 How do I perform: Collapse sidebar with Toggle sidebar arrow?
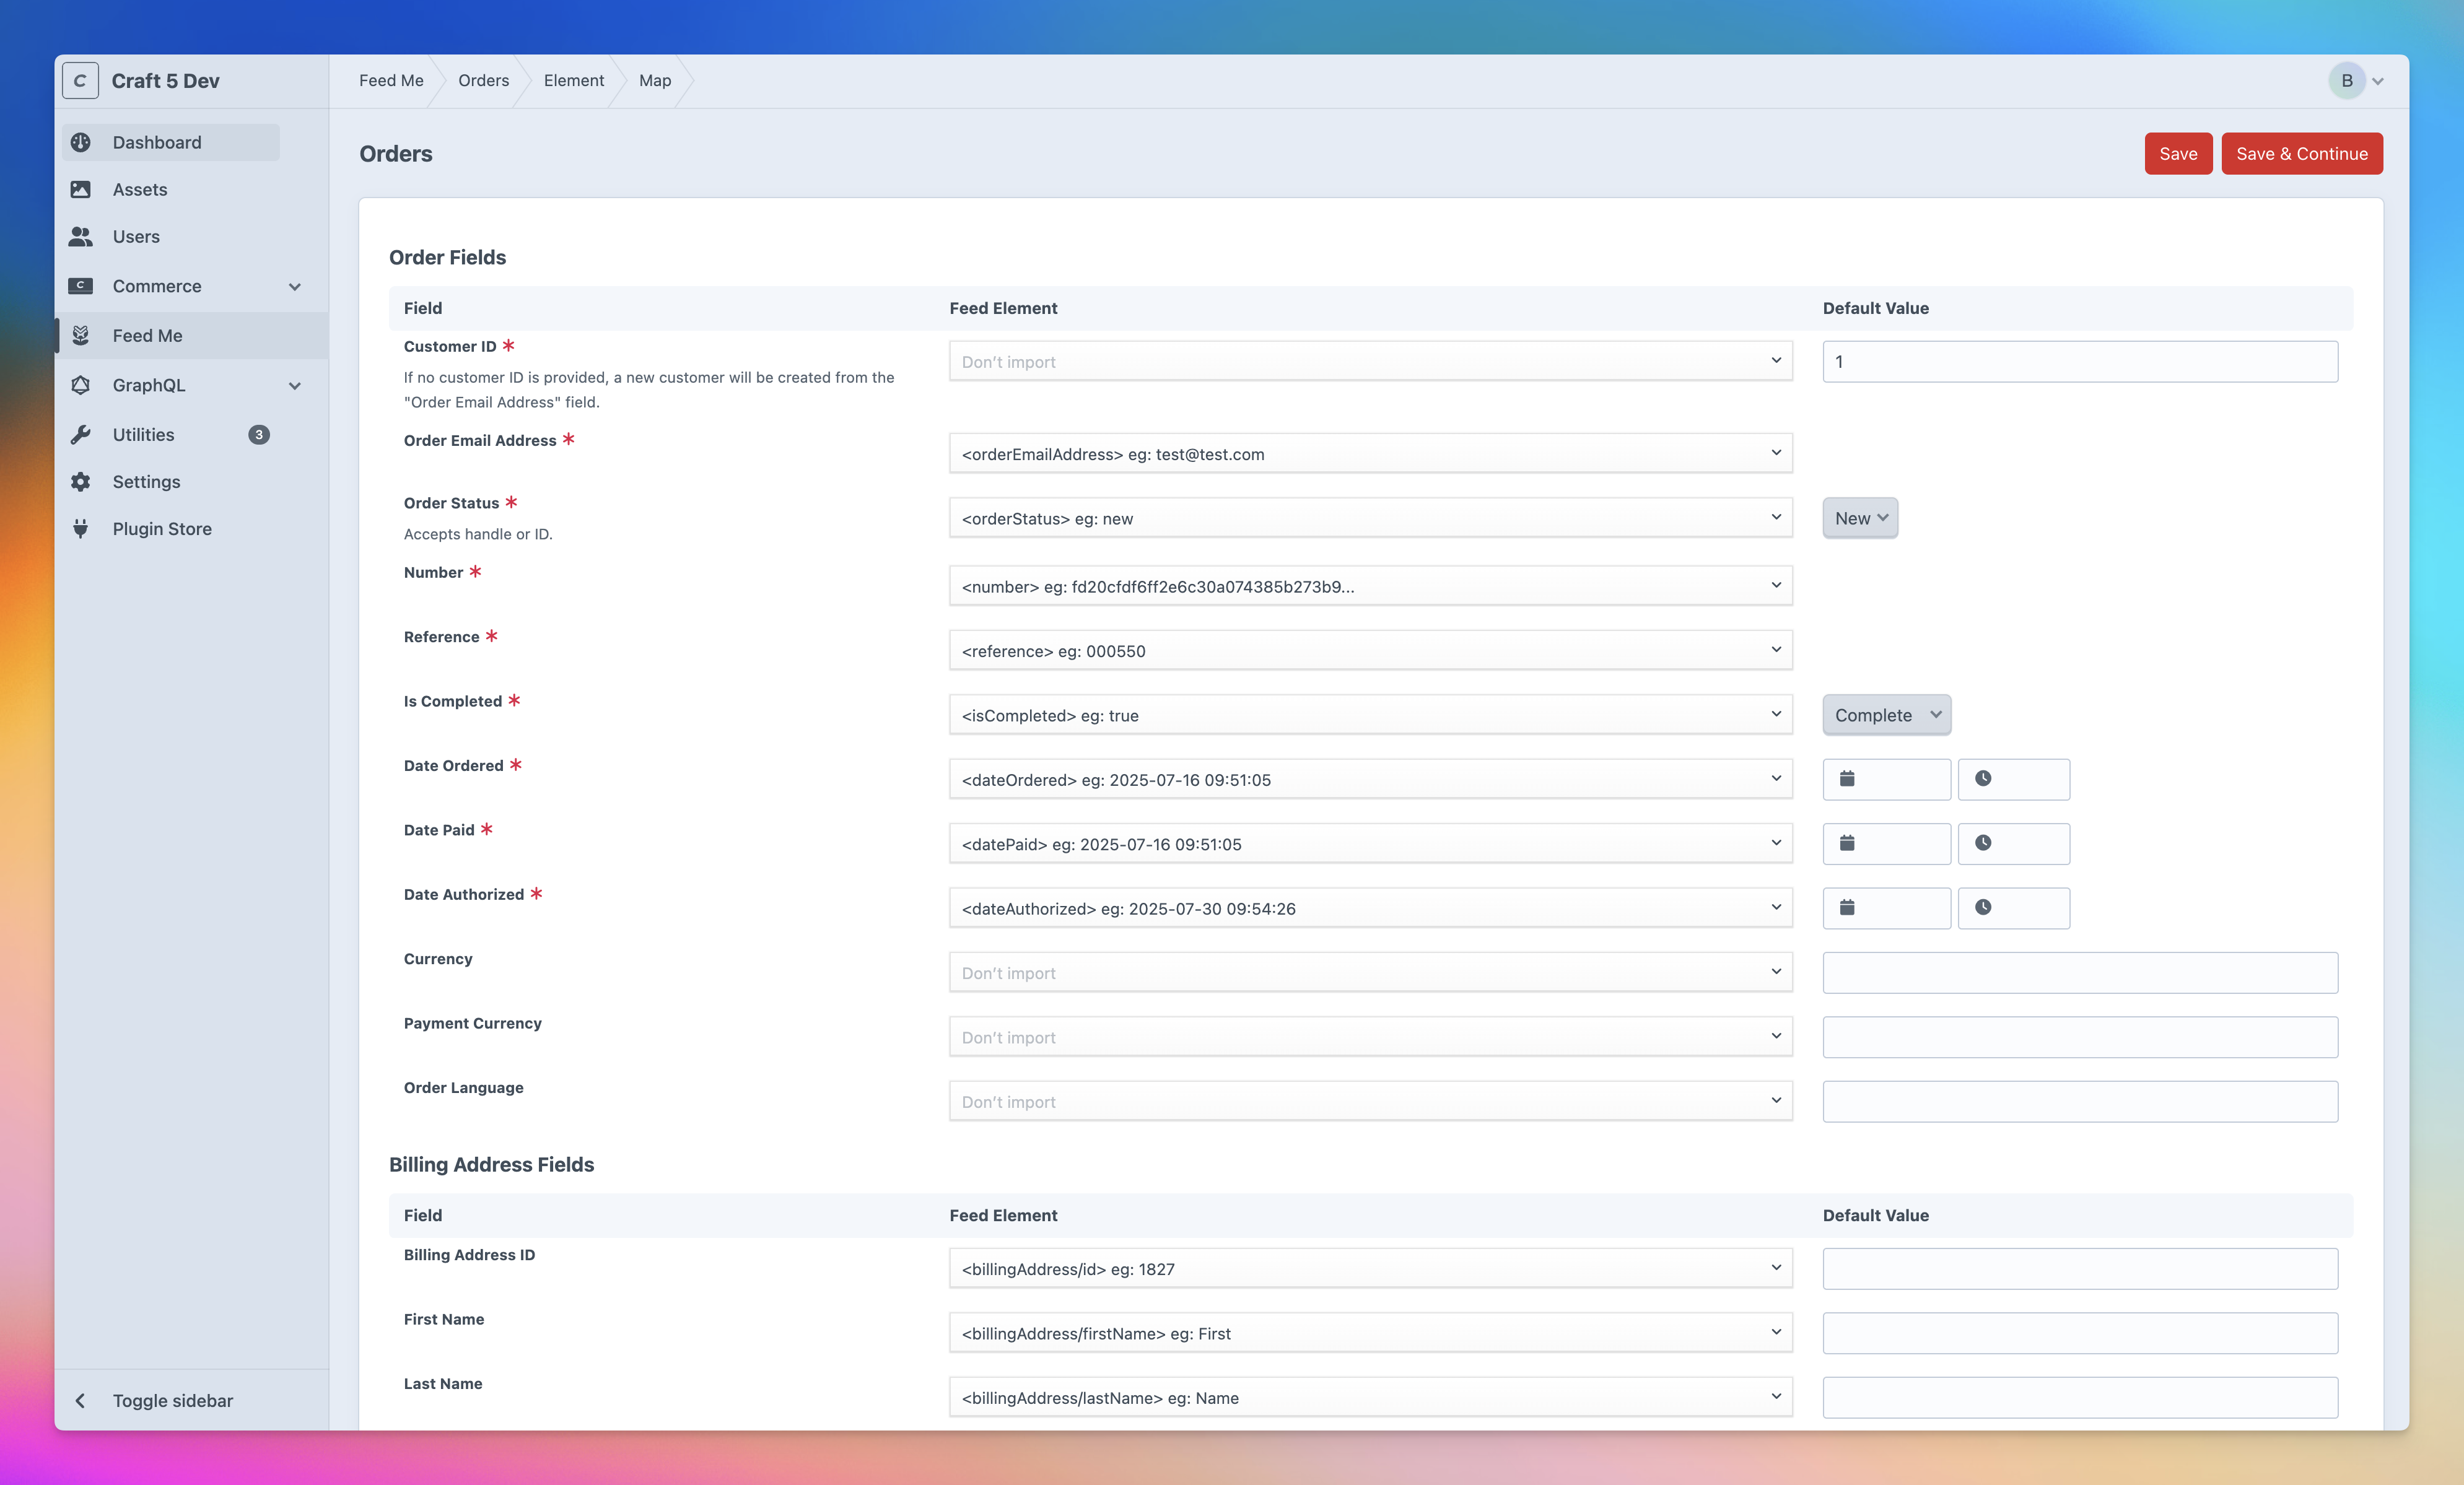click(81, 1400)
